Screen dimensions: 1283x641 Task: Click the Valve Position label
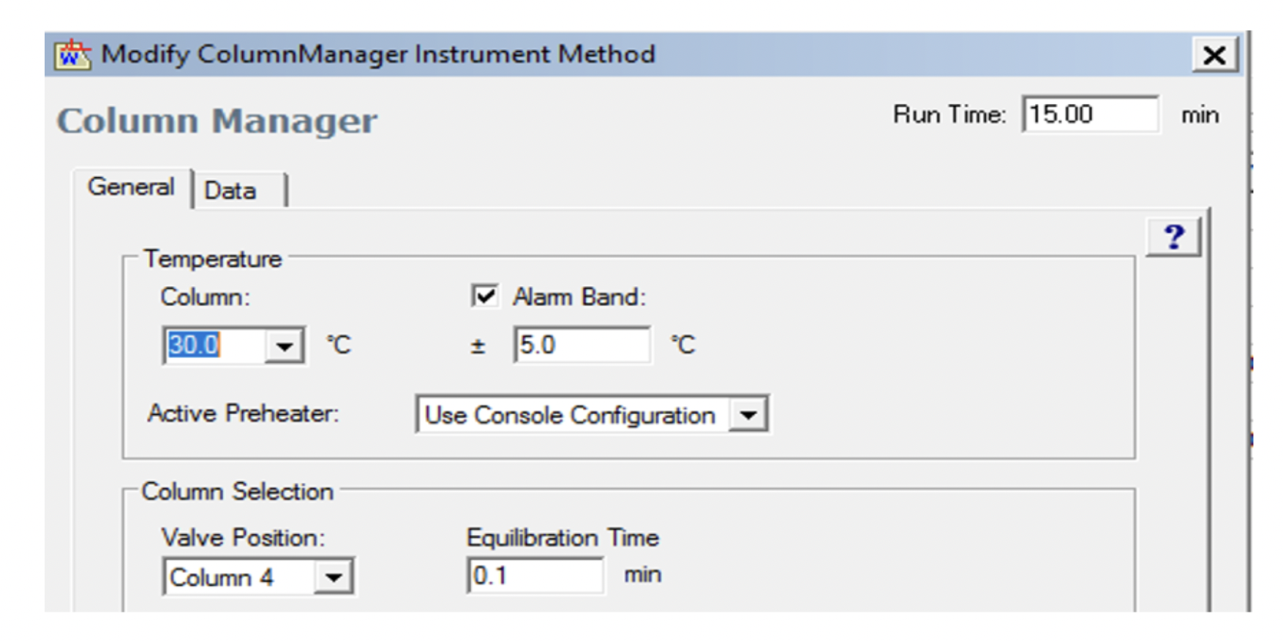tap(243, 538)
